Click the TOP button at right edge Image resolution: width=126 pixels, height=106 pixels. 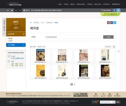(119, 51)
